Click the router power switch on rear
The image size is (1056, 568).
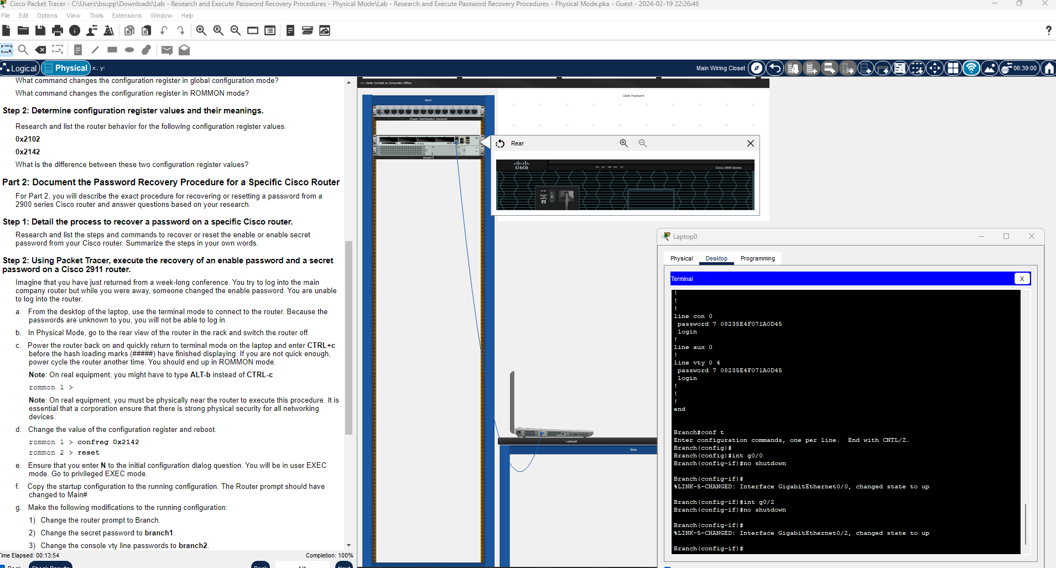(x=551, y=196)
